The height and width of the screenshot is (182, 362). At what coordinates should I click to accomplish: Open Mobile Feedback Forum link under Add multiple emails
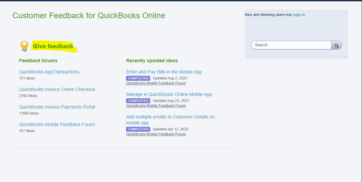tap(156, 134)
